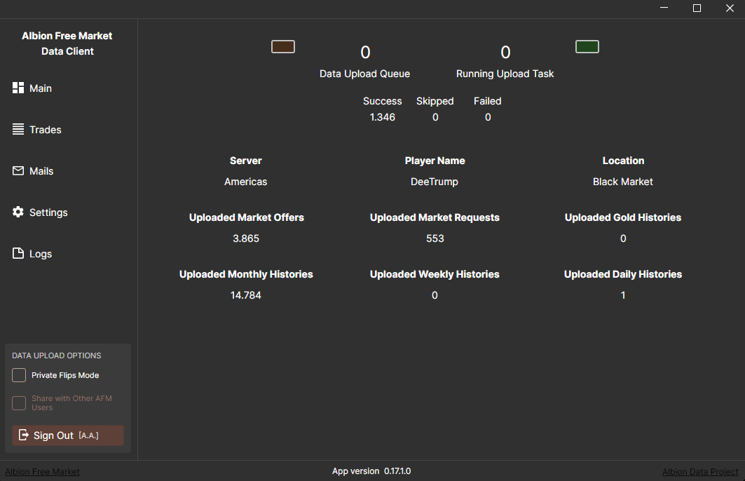Maximize the application window
745x481 pixels.
pos(697,8)
